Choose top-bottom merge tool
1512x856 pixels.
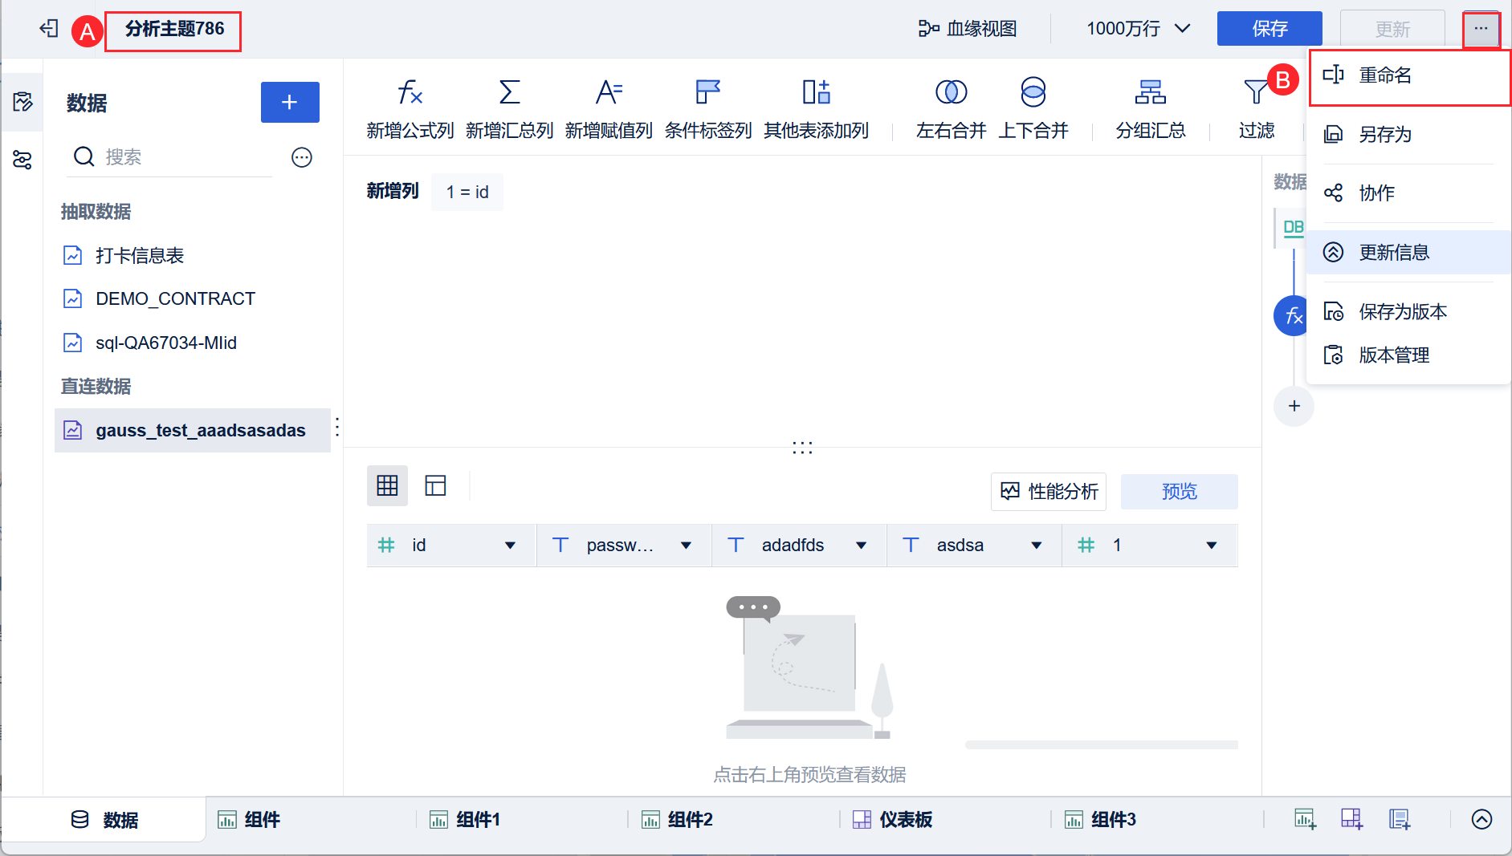point(1033,109)
